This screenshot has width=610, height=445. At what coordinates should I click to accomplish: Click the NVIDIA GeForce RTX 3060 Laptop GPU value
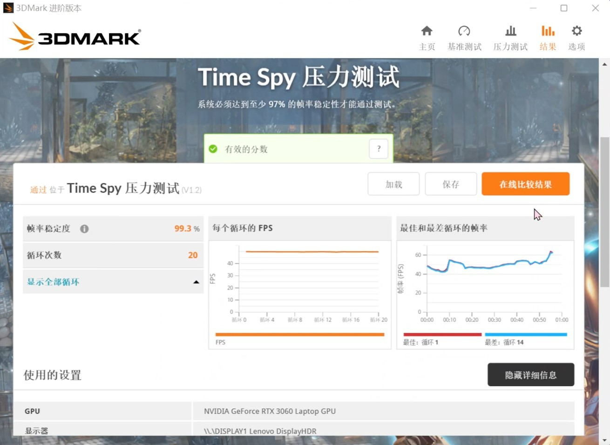[270, 411]
